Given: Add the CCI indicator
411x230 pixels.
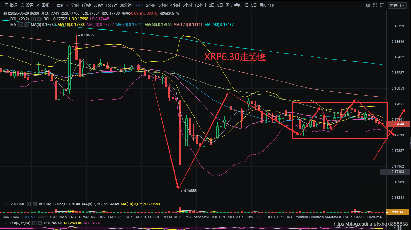Looking at the screenshot, I should [222, 217].
